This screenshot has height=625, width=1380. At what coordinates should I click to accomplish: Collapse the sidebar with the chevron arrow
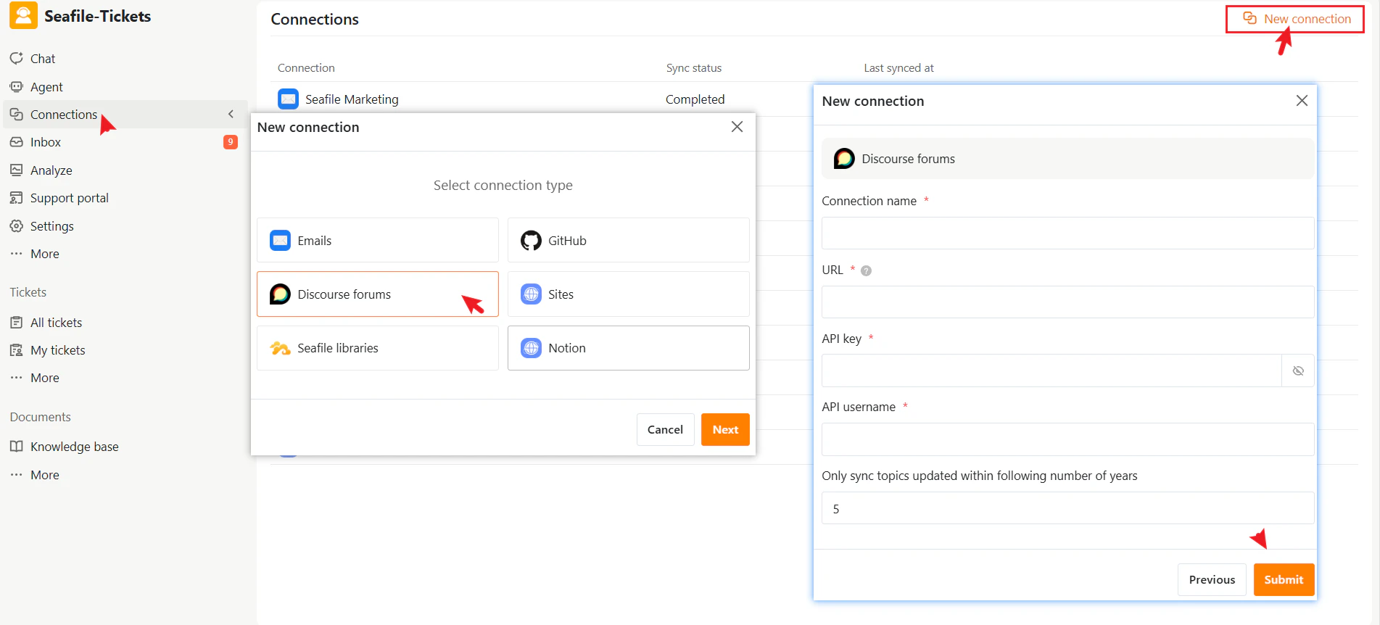231,115
